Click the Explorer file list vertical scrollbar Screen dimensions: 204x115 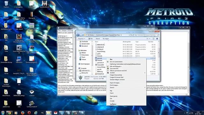coord(159,58)
